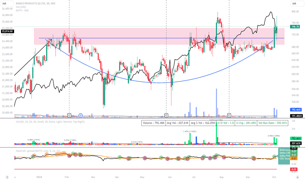Click the CRS Trend line in the tooltip

(x=285, y=159)
